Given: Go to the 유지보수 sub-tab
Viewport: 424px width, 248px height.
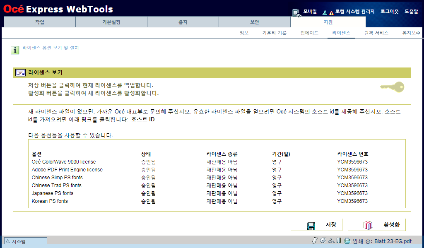Looking at the screenshot, I should pyautogui.click(x=411, y=33).
